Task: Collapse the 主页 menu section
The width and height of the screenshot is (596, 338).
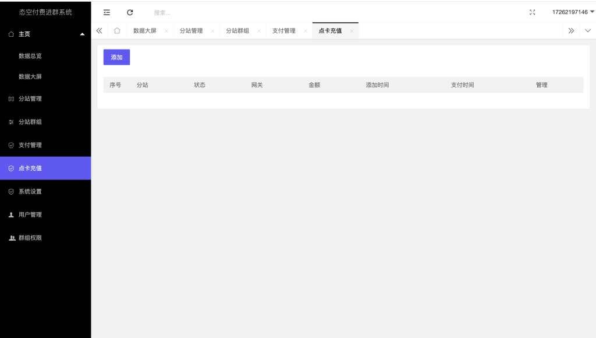Action: point(83,34)
